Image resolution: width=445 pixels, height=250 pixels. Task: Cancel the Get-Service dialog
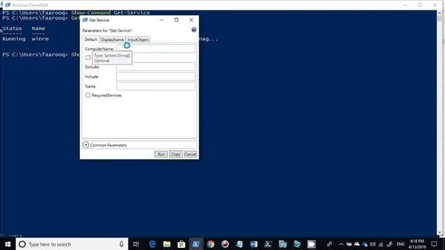191,154
